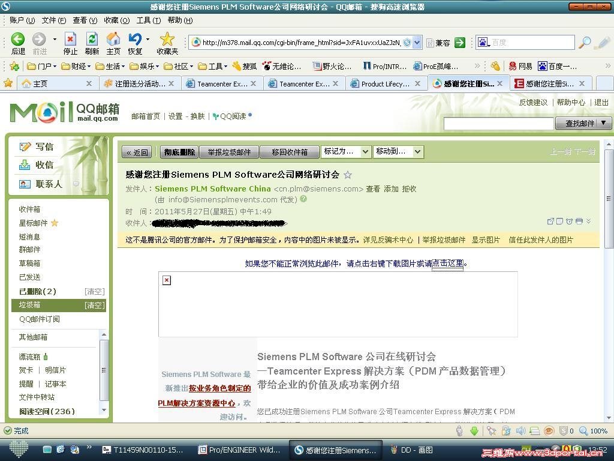Switch to the Product Lifecy... tab

tap(386, 83)
